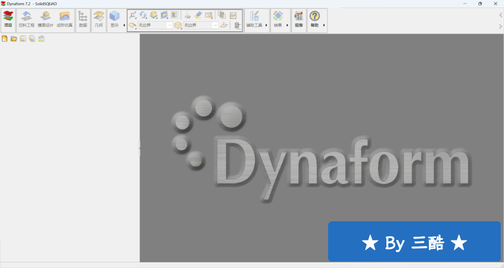504x268 pixels.
Task: Click the save project disk icon
Action: pos(23,39)
